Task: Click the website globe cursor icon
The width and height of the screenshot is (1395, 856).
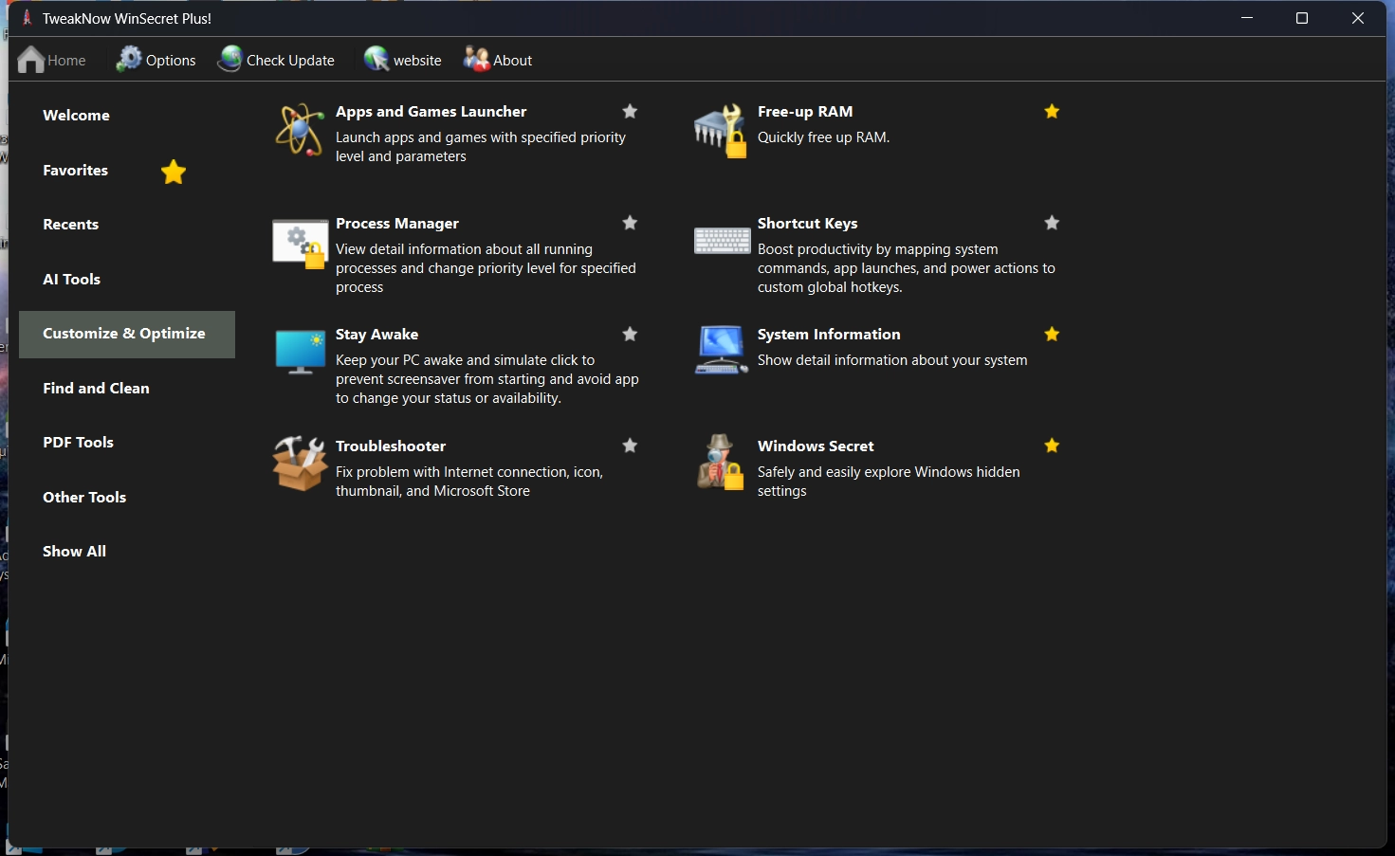Action: (376, 60)
